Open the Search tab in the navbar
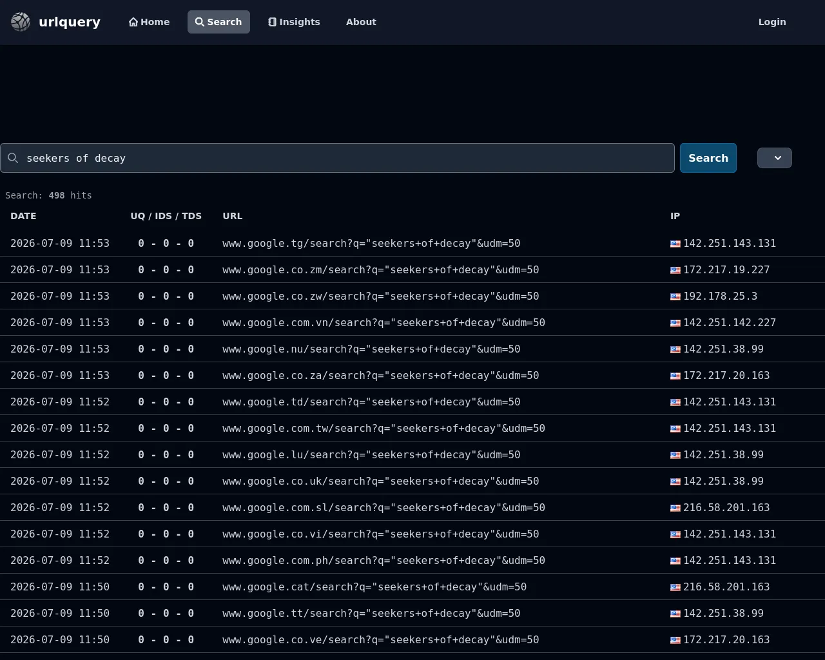The height and width of the screenshot is (660, 825). (218, 22)
